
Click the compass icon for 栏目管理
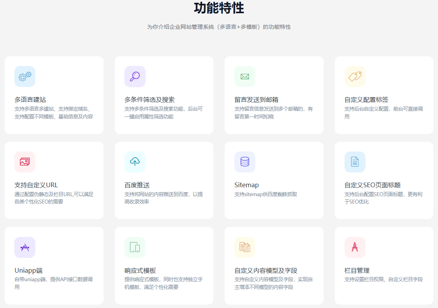pos(355,247)
